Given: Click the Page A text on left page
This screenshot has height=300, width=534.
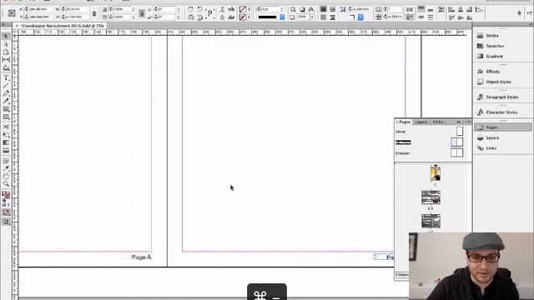Looking at the screenshot, I should coord(141,257).
